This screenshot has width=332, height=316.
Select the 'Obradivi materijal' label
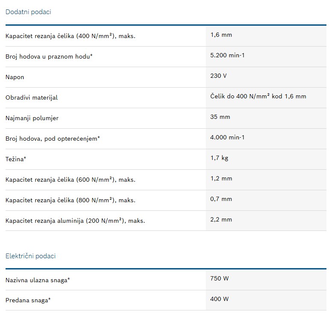32,97
